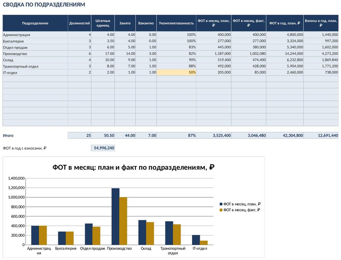Click Транспортный отдел plan payroll 492,000
Screen dimensions: 341x260
coord(213,66)
